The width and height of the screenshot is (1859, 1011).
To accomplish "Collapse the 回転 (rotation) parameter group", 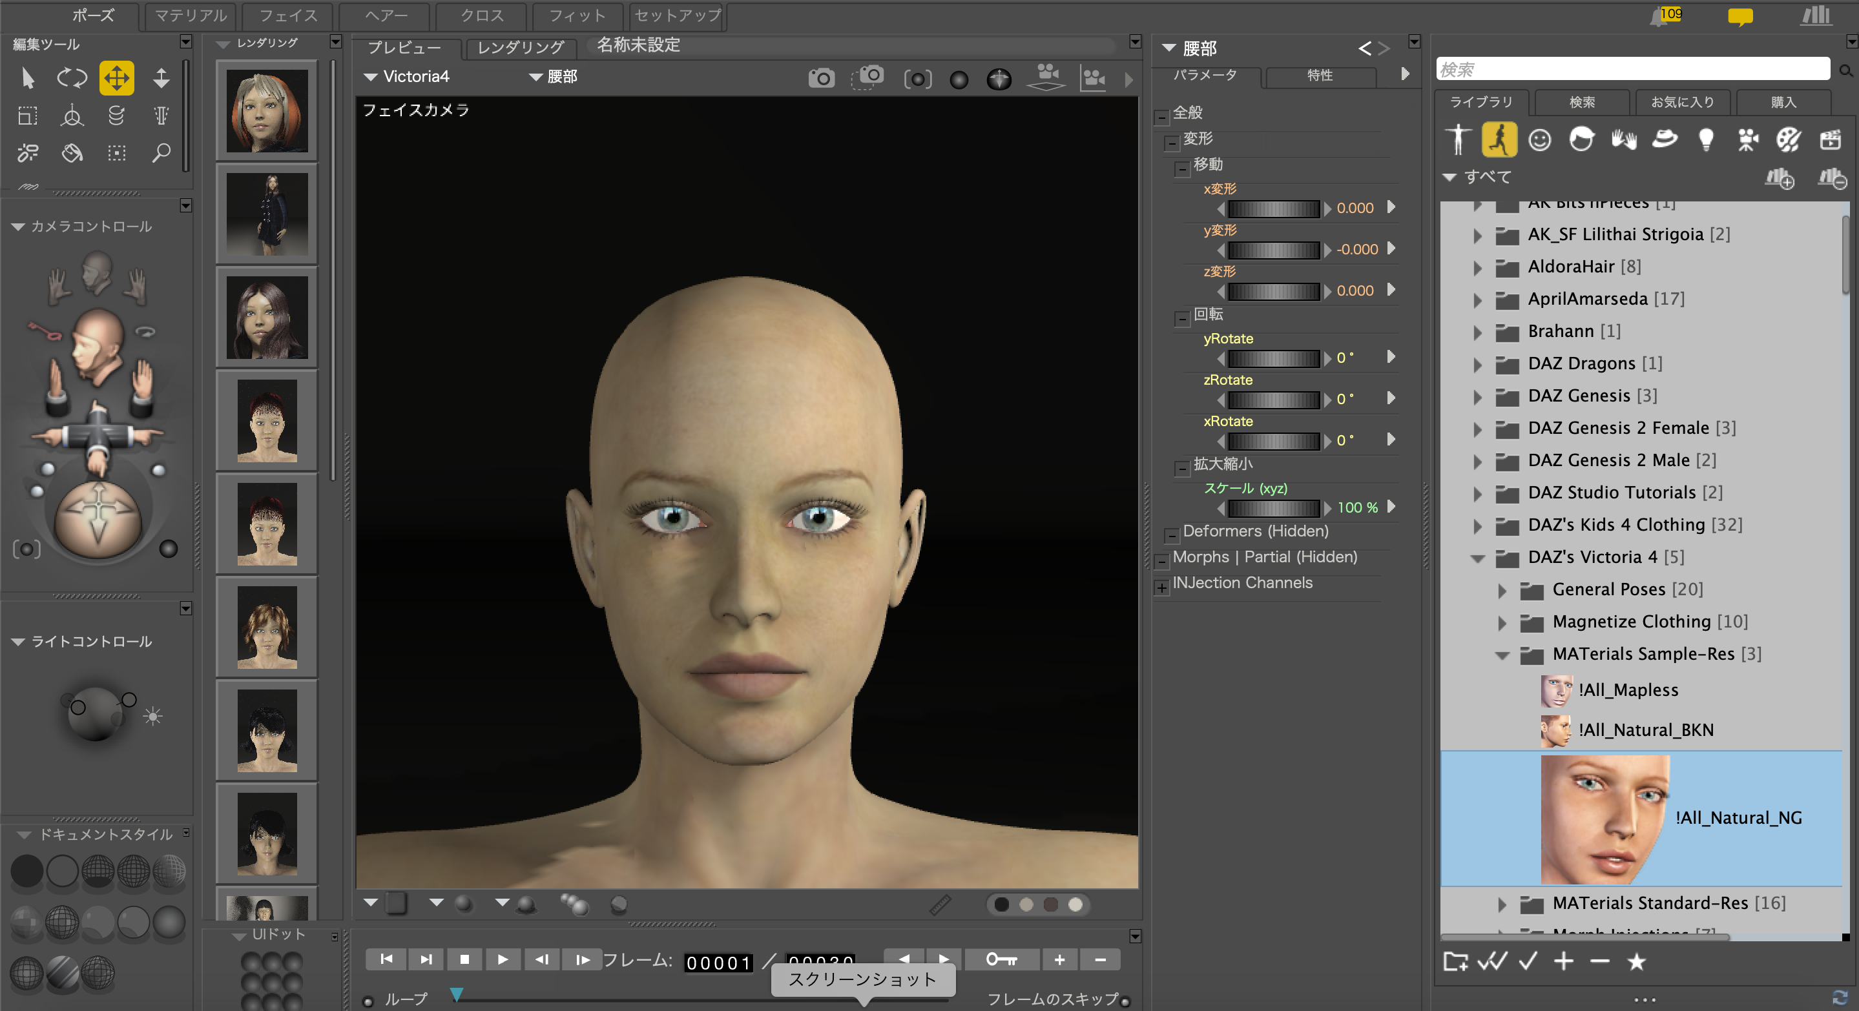I will coord(1181,319).
